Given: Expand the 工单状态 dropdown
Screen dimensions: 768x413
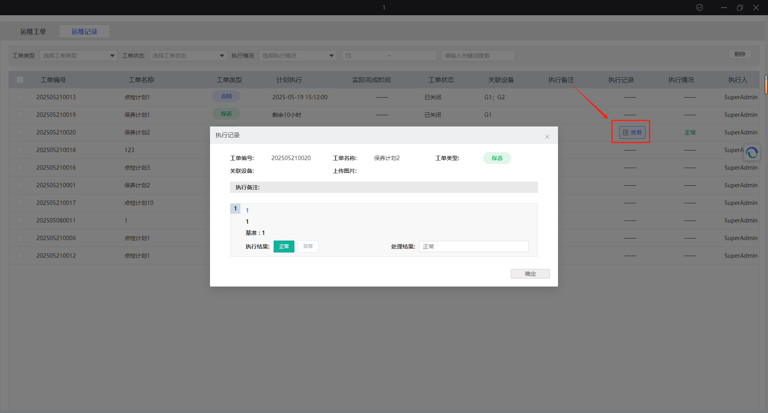Looking at the screenshot, I should point(188,56).
